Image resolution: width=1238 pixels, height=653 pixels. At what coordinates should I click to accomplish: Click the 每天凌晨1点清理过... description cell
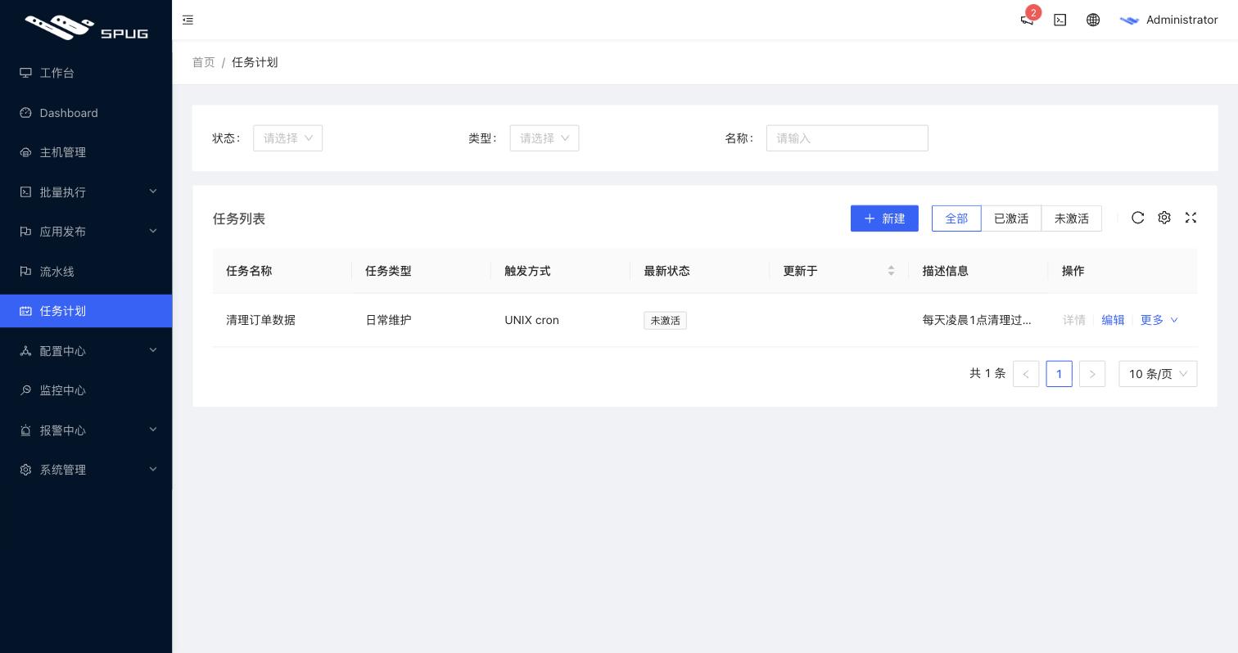click(977, 320)
